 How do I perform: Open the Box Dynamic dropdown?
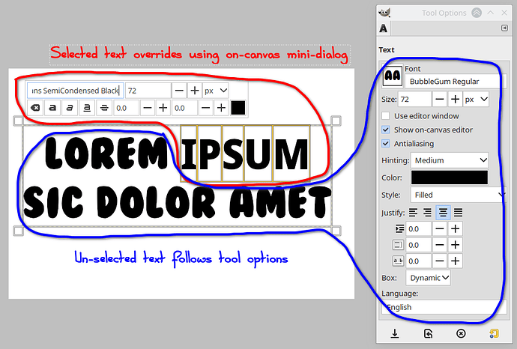(x=429, y=278)
